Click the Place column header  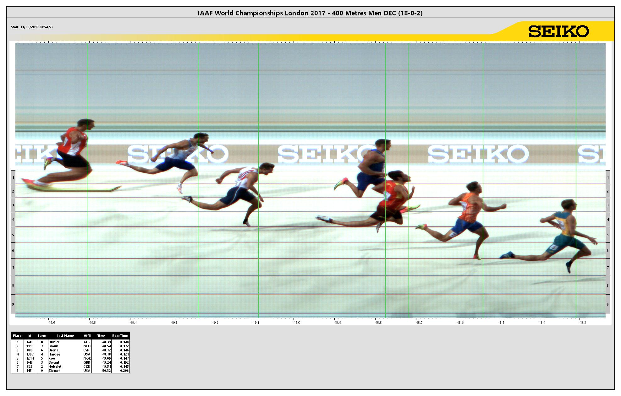pyautogui.click(x=17, y=336)
